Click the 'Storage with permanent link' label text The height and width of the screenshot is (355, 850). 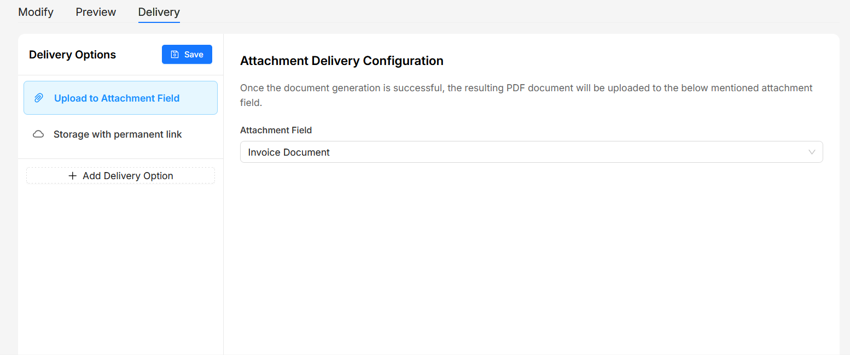(118, 134)
